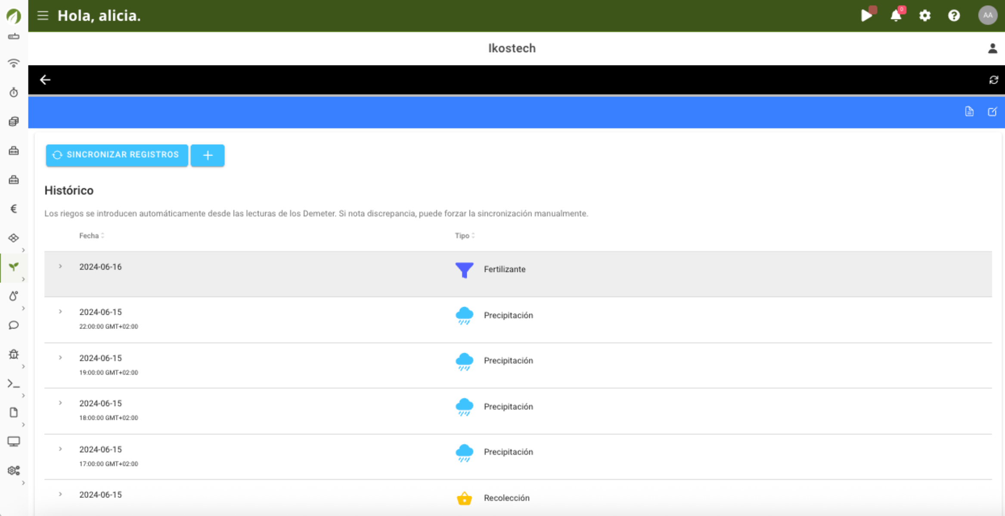Expand the 17:00:00 Precipitación row
This screenshot has height=516, width=1005.
[60, 449]
